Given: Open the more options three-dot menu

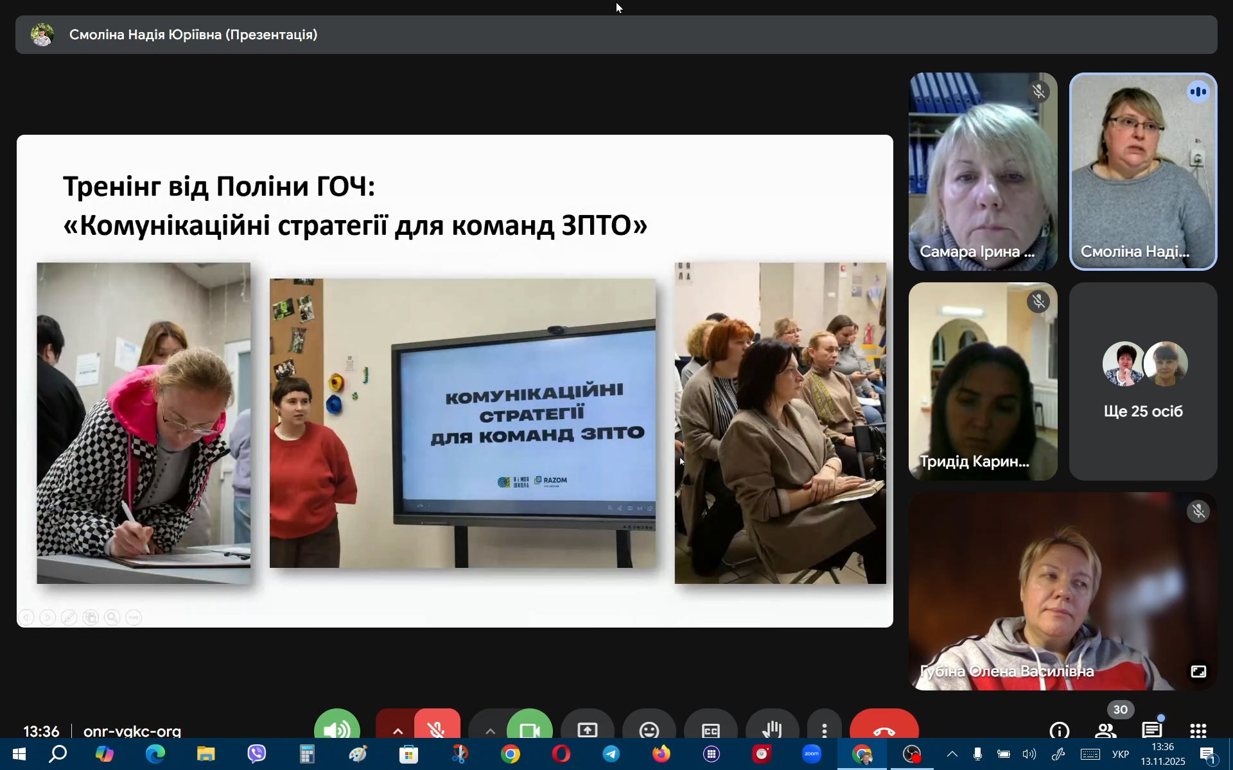Looking at the screenshot, I should click(825, 729).
